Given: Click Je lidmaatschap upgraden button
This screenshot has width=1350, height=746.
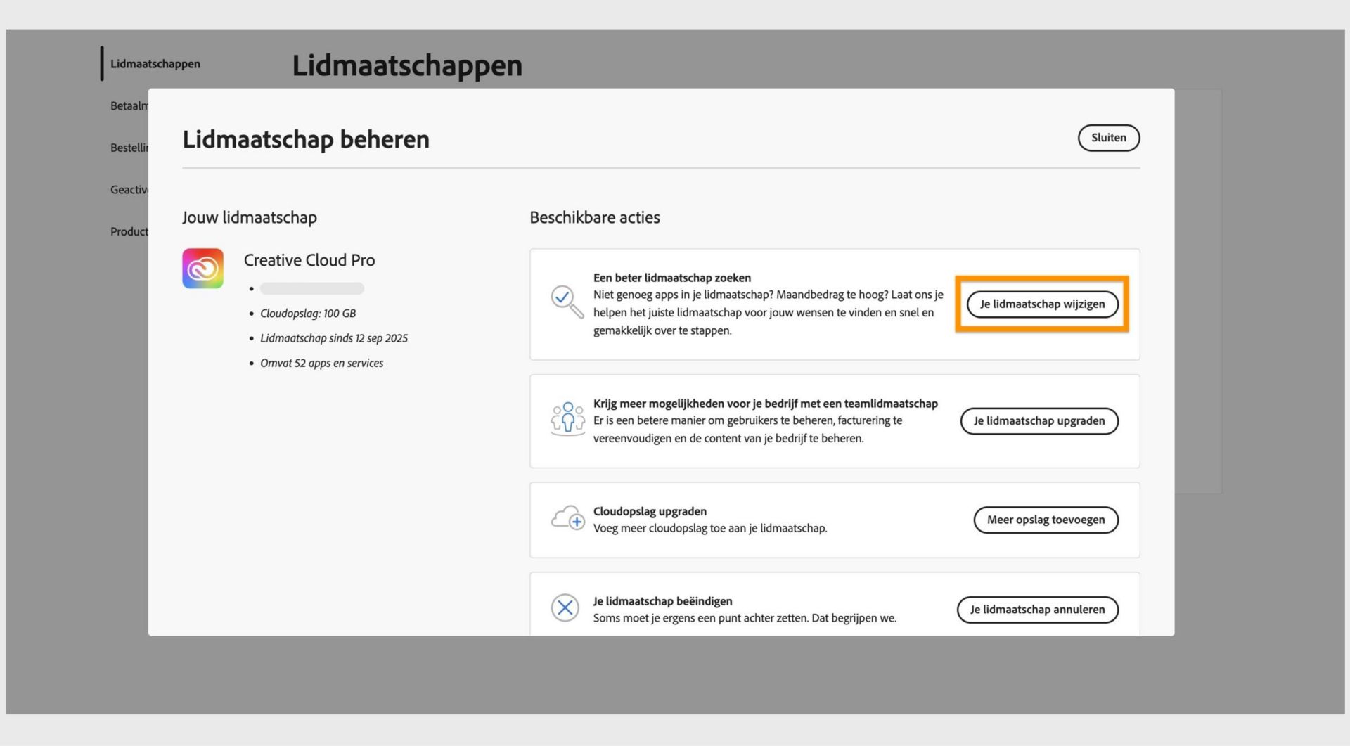Looking at the screenshot, I should pyautogui.click(x=1039, y=421).
